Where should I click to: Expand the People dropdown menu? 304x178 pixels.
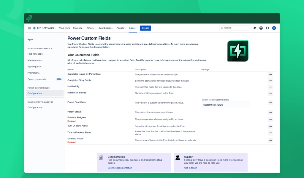coord(121,28)
